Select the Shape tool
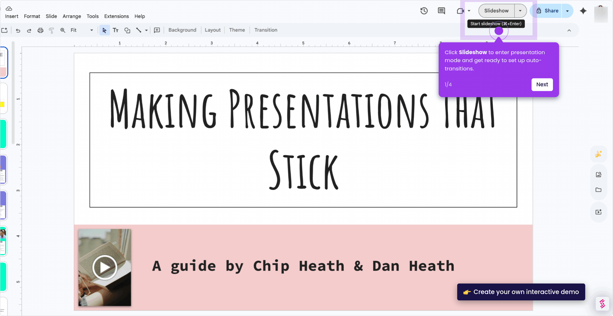The image size is (613, 316). 127,30
